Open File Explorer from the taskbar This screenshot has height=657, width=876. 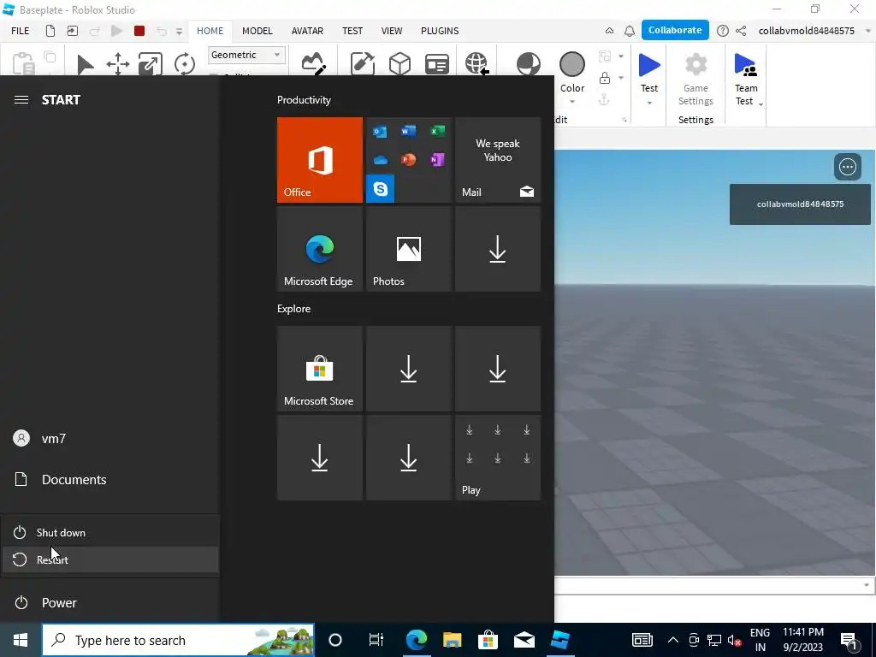click(x=452, y=640)
